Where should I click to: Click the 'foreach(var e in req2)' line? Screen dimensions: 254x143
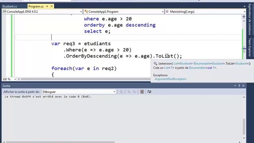[x=84, y=68]
